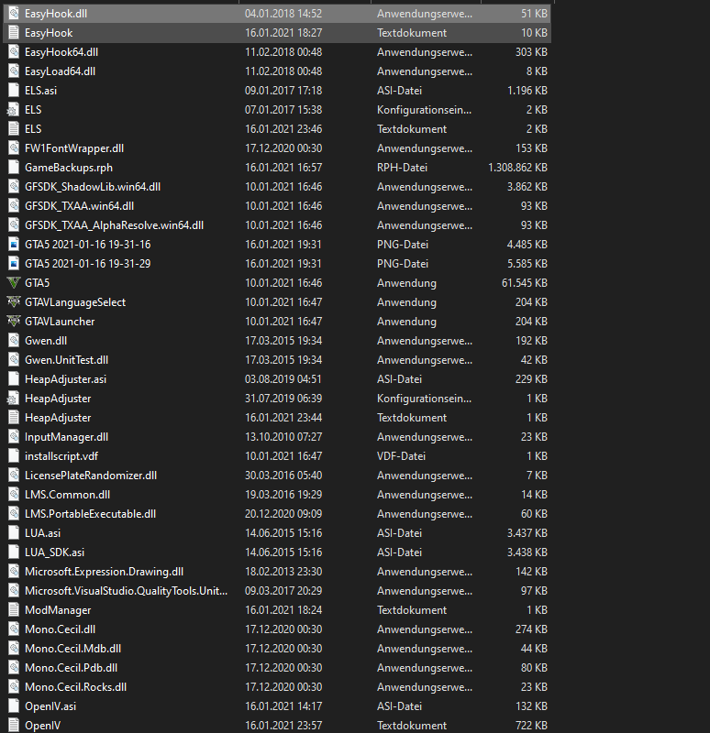
Task: Click the FW1FontWrapper.dll file icon
Action: tap(14, 148)
